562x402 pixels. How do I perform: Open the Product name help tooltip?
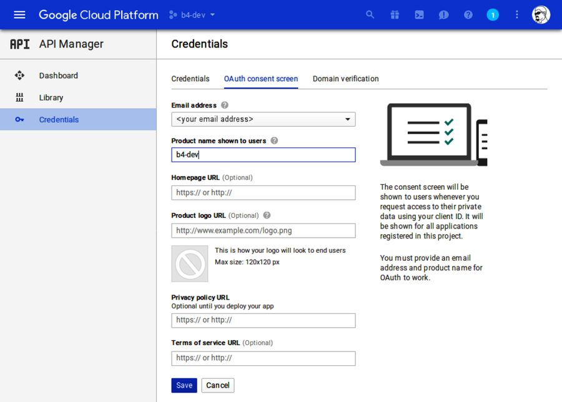tap(274, 140)
